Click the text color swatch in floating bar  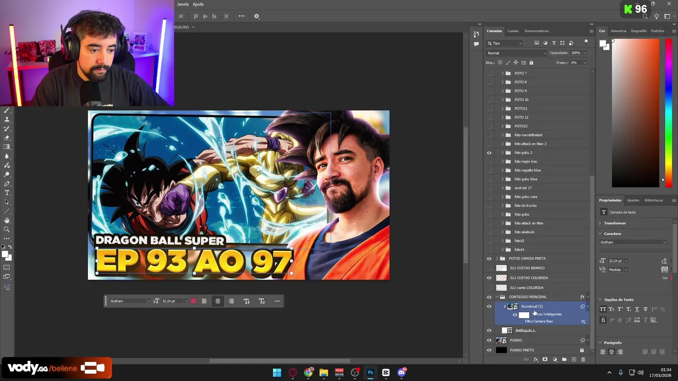(x=193, y=301)
